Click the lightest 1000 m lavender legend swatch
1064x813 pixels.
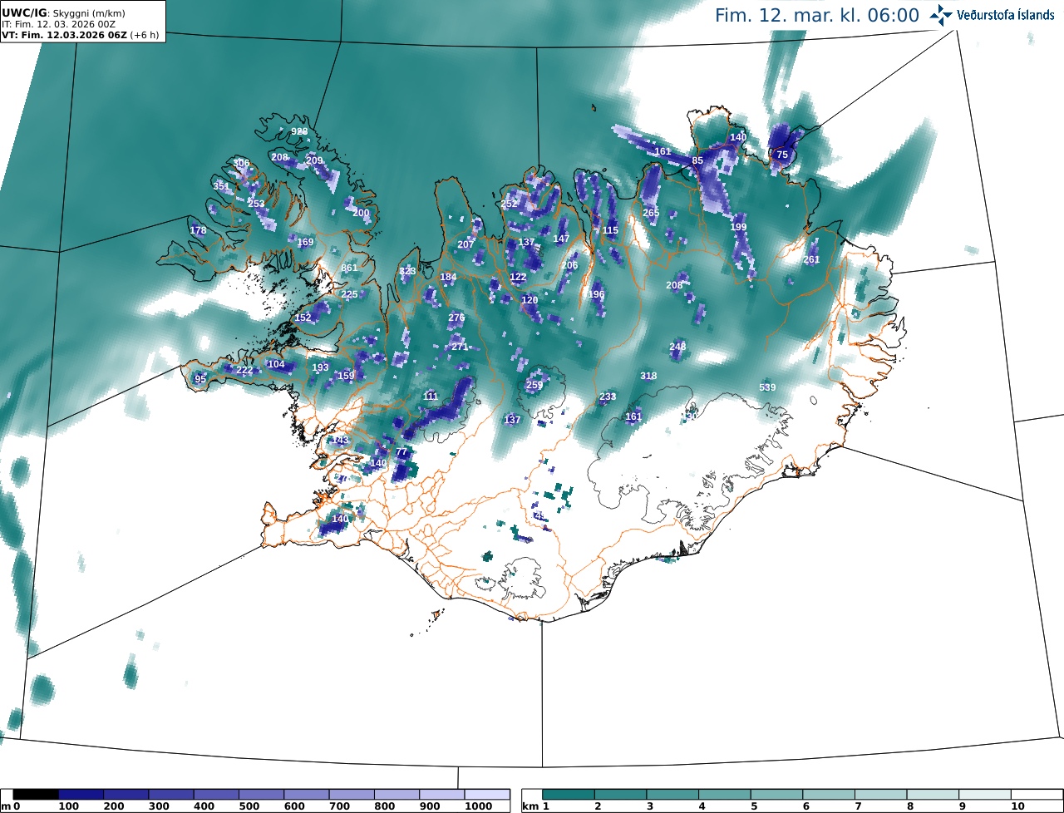(x=486, y=795)
